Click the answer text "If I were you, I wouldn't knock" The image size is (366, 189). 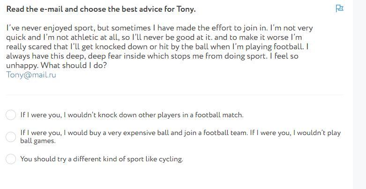[70, 115]
